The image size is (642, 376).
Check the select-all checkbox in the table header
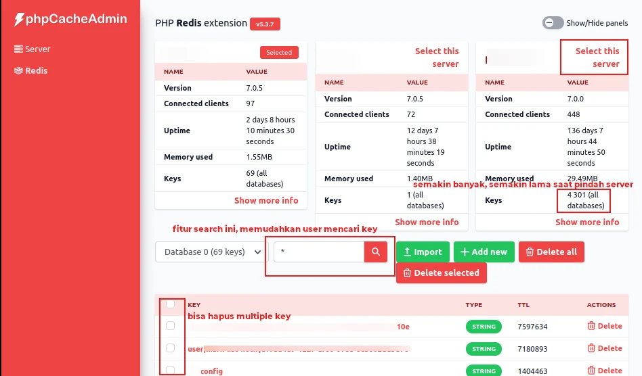pos(170,304)
